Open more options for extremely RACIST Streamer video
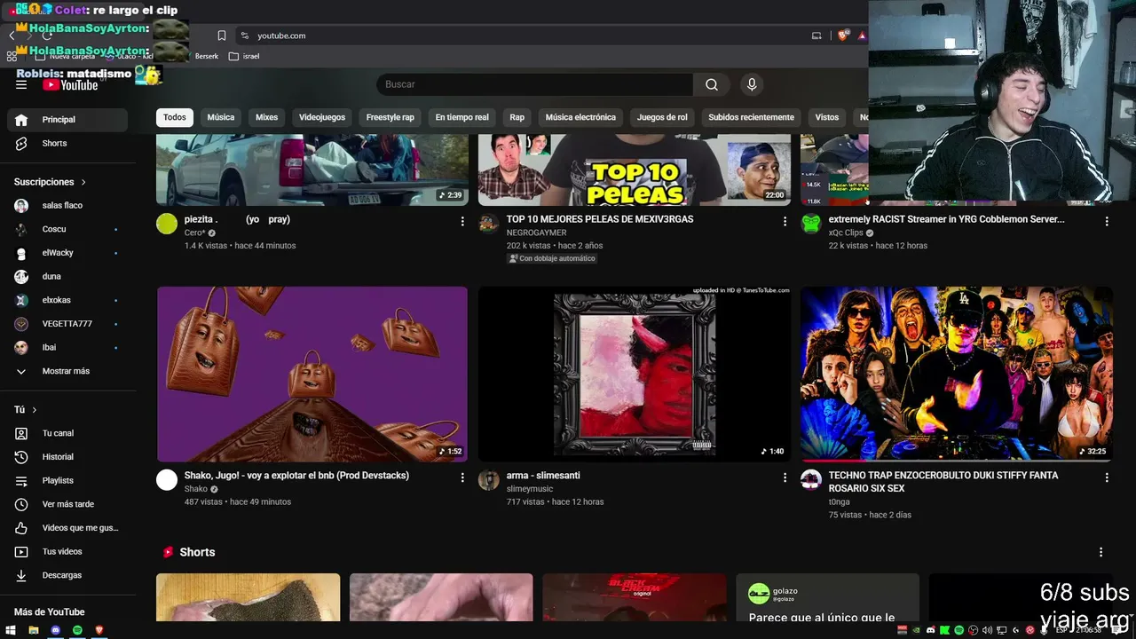 point(1107,222)
